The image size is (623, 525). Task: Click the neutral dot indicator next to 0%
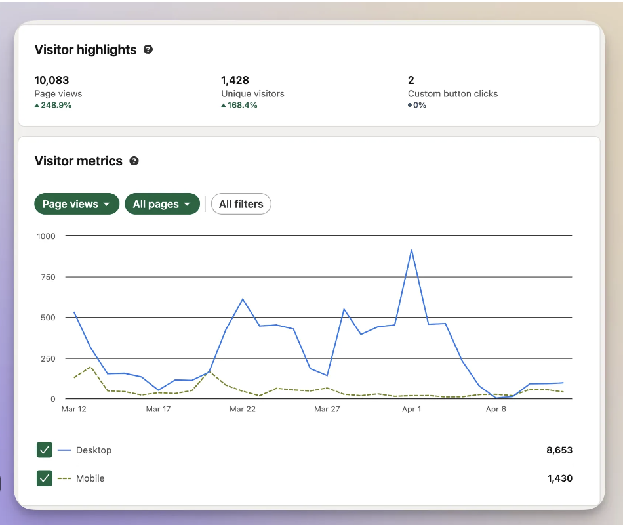(411, 104)
